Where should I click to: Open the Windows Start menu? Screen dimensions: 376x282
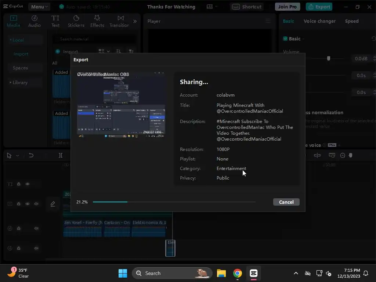pyautogui.click(x=123, y=273)
